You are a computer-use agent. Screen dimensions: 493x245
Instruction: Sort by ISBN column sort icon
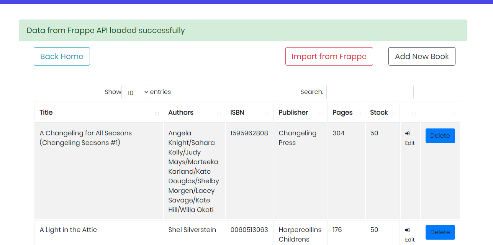(x=267, y=114)
